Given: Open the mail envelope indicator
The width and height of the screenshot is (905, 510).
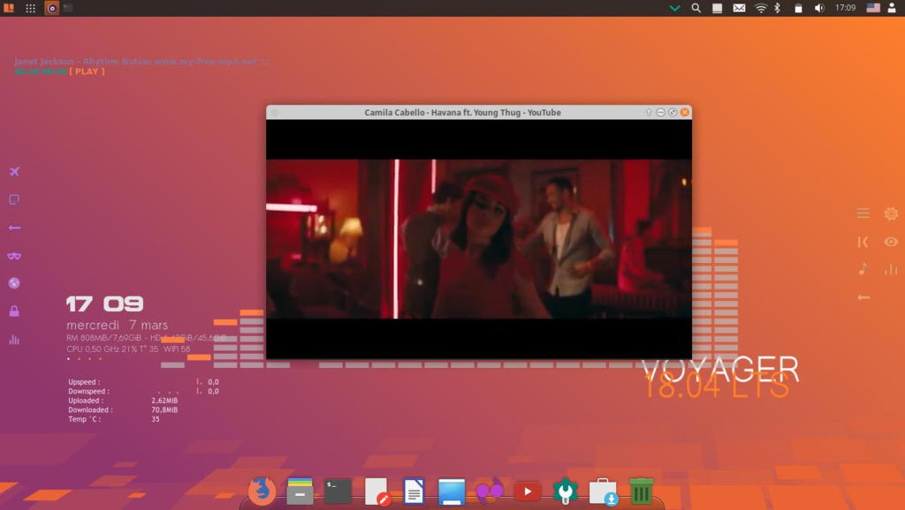Looking at the screenshot, I should [739, 8].
